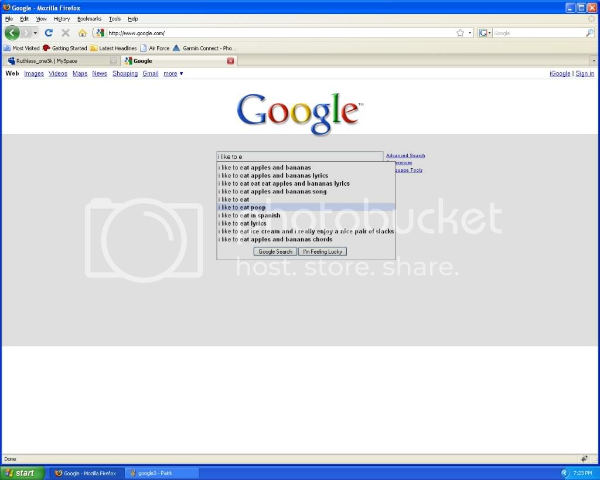
Task: Switch to the Ruthless_one3k MySpace tab
Action: (x=61, y=61)
